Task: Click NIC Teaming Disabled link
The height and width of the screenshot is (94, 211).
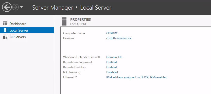Action: tap(112, 72)
